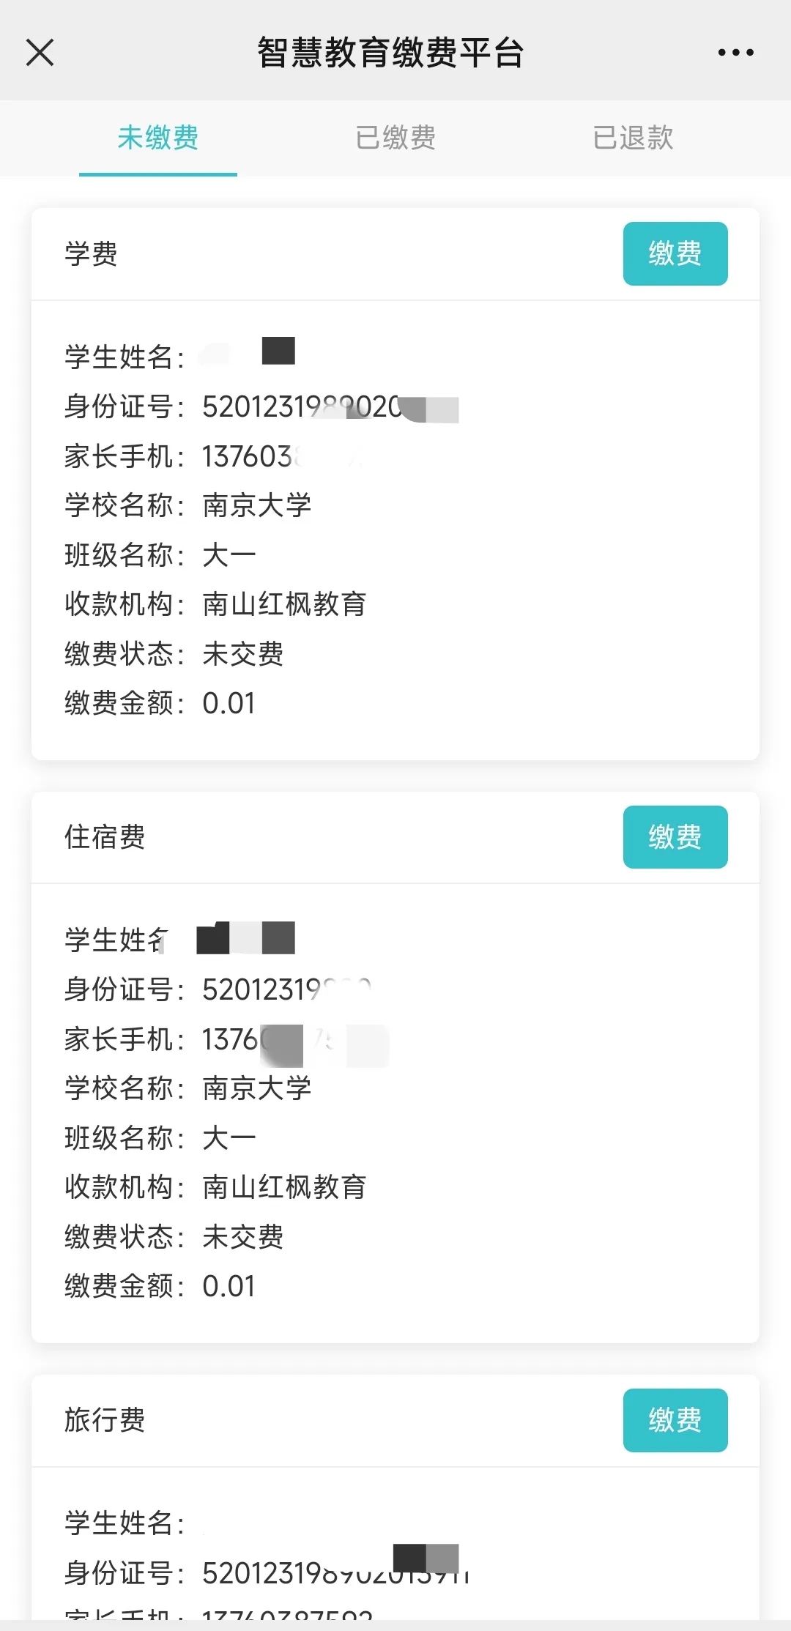Click 学校名称 南京大学 in 学费 card
Image resolution: width=791 pixels, height=1631 pixels.
click(x=188, y=505)
